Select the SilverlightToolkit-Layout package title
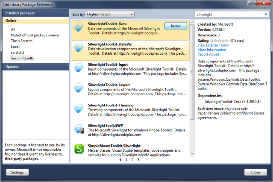This screenshot has height=182, width=273. point(109,85)
